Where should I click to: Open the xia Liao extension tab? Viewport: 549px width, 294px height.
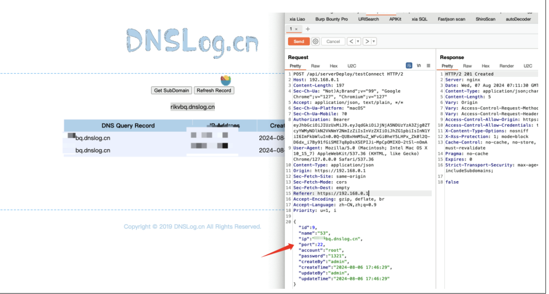[298, 19]
